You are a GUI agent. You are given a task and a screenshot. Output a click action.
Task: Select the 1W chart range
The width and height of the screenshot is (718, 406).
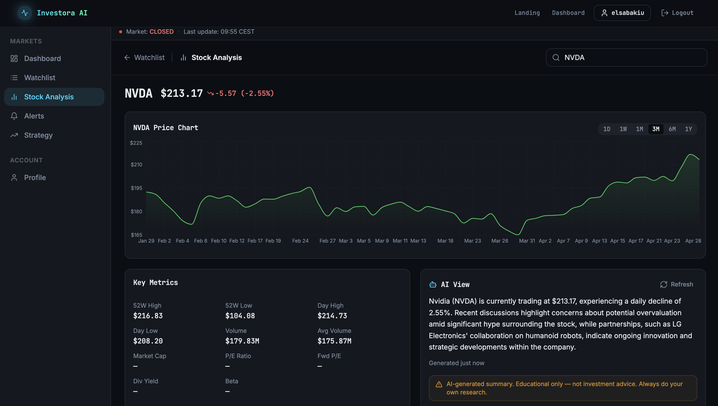coord(623,129)
